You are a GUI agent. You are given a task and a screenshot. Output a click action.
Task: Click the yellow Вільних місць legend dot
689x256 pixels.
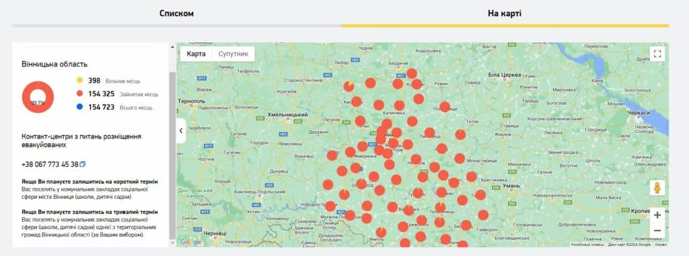79,81
